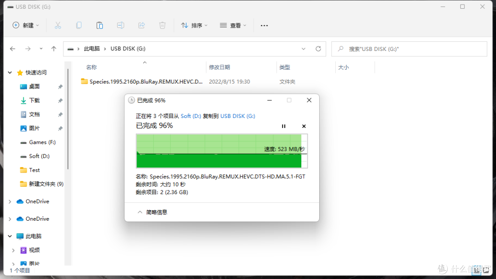This screenshot has height=279, width=496.
Task: Refresh the USB DISK folder view
Action: 318,49
